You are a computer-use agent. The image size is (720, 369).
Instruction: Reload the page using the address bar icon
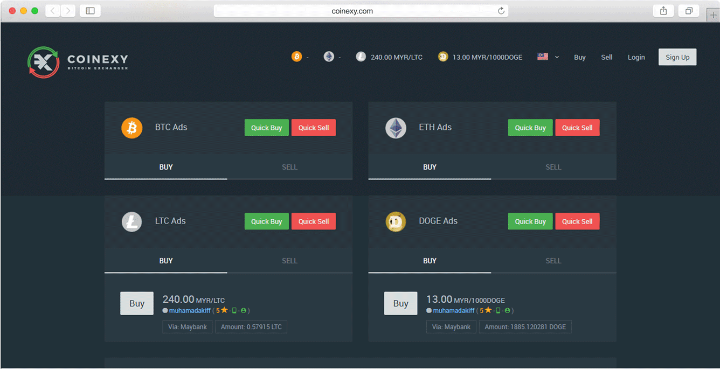coord(501,11)
